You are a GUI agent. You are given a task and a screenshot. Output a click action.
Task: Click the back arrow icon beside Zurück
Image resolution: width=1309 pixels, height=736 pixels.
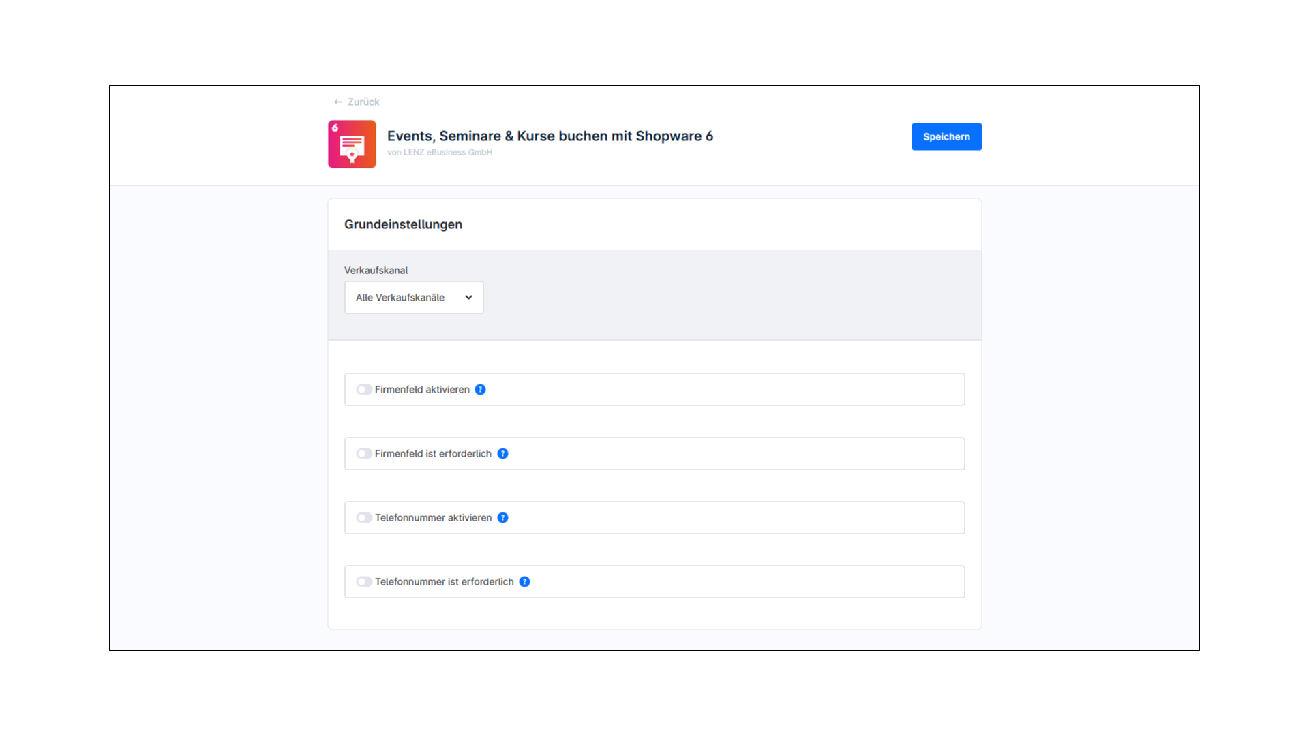coord(338,102)
